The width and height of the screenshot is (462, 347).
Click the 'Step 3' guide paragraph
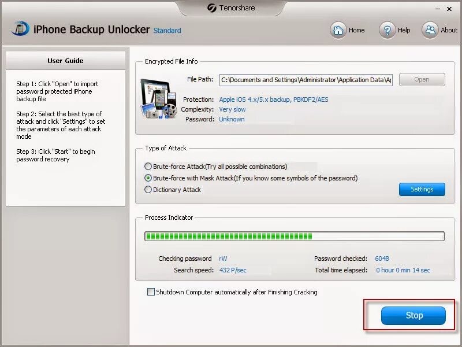point(55,155)
